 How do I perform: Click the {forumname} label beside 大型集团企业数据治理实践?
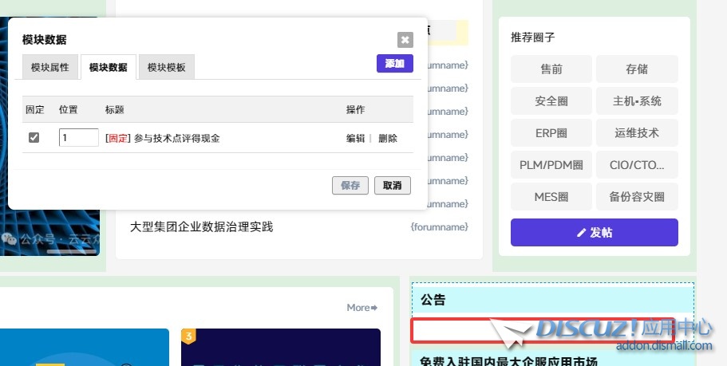(x=440, y=227)
